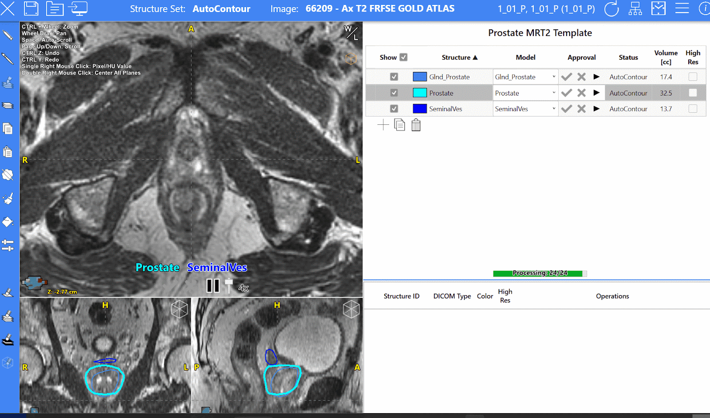Click the 3D cube icon in sagittal view
This screenshot has width=710, height=418.
click(351, 309)
